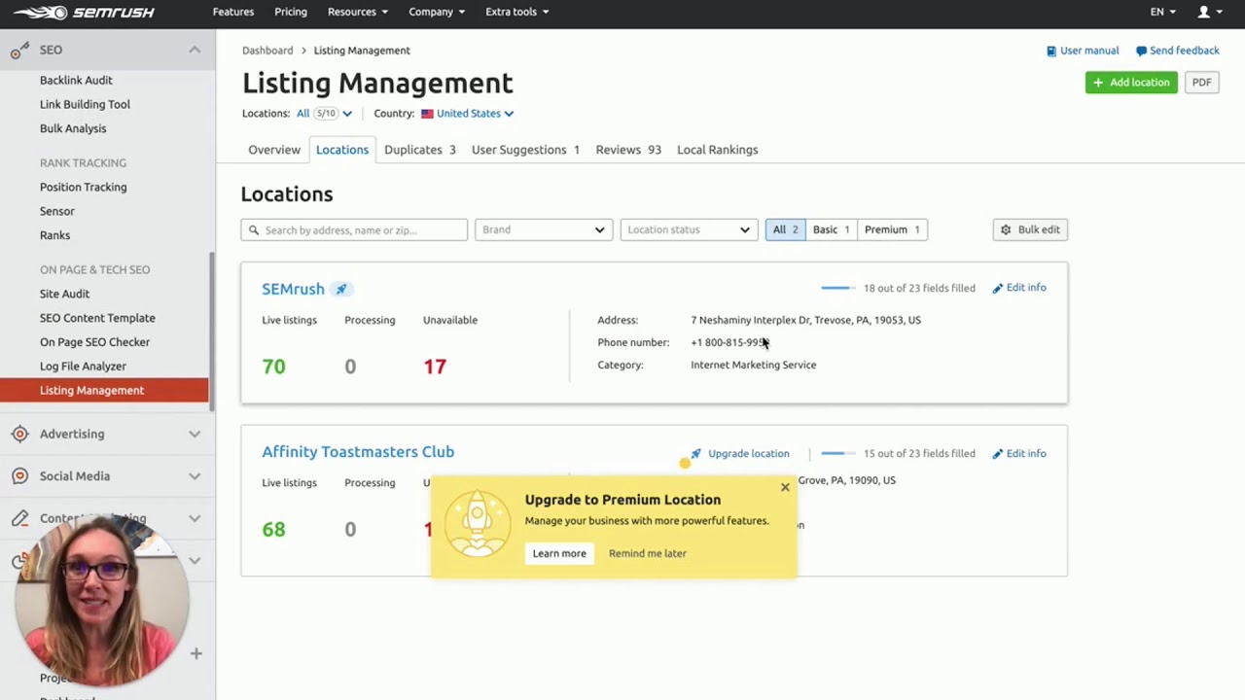Click Affinity Toastmasters fields-filled progress bar
This screenshot has width=1245, height=700.
(837, 453)
